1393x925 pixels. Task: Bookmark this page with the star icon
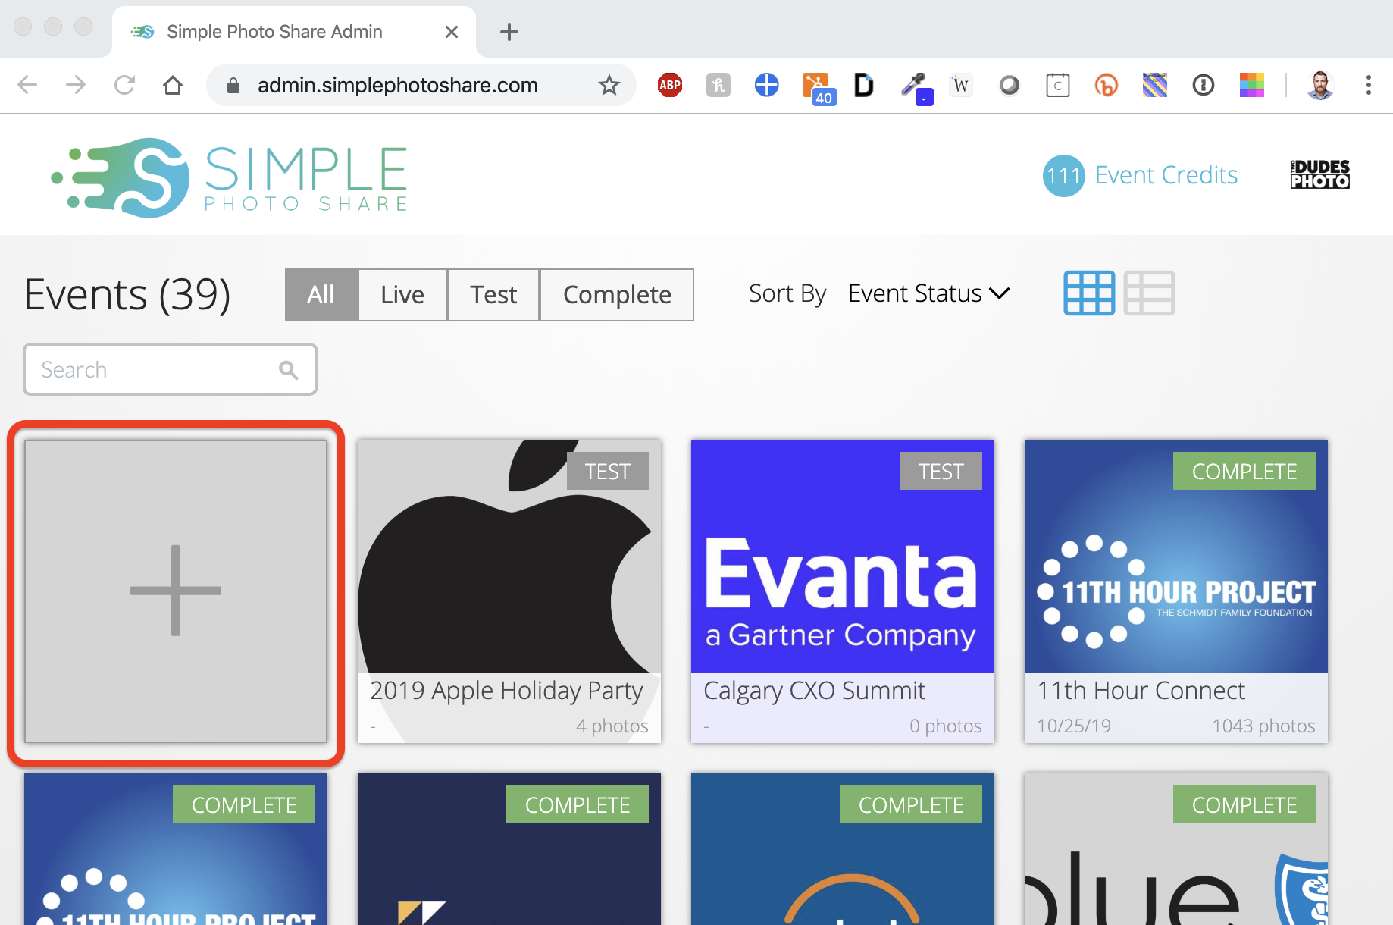tap(609, 85)
